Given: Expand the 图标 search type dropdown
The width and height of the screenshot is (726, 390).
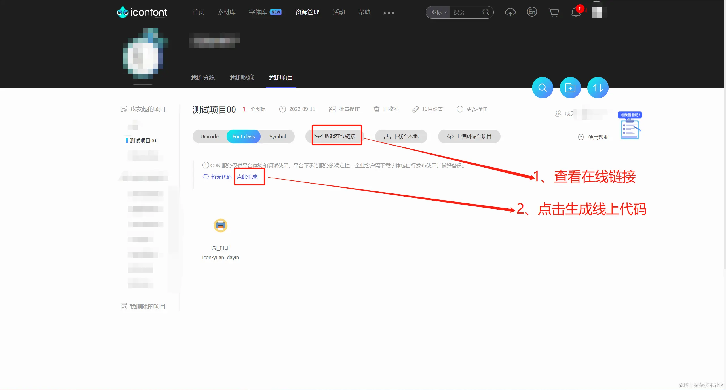Looking at the screenshot, I should (x=439, y=12).
